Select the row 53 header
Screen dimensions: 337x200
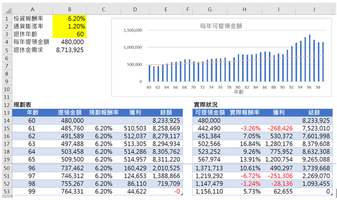click(x=7, y=192)
